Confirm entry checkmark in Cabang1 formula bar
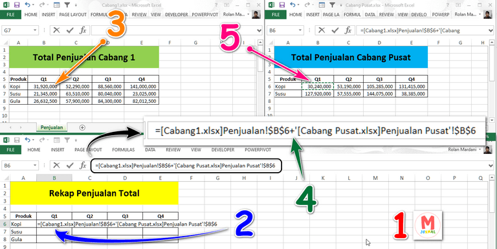The width and height of the screenshot is (497, 249). 70,30
